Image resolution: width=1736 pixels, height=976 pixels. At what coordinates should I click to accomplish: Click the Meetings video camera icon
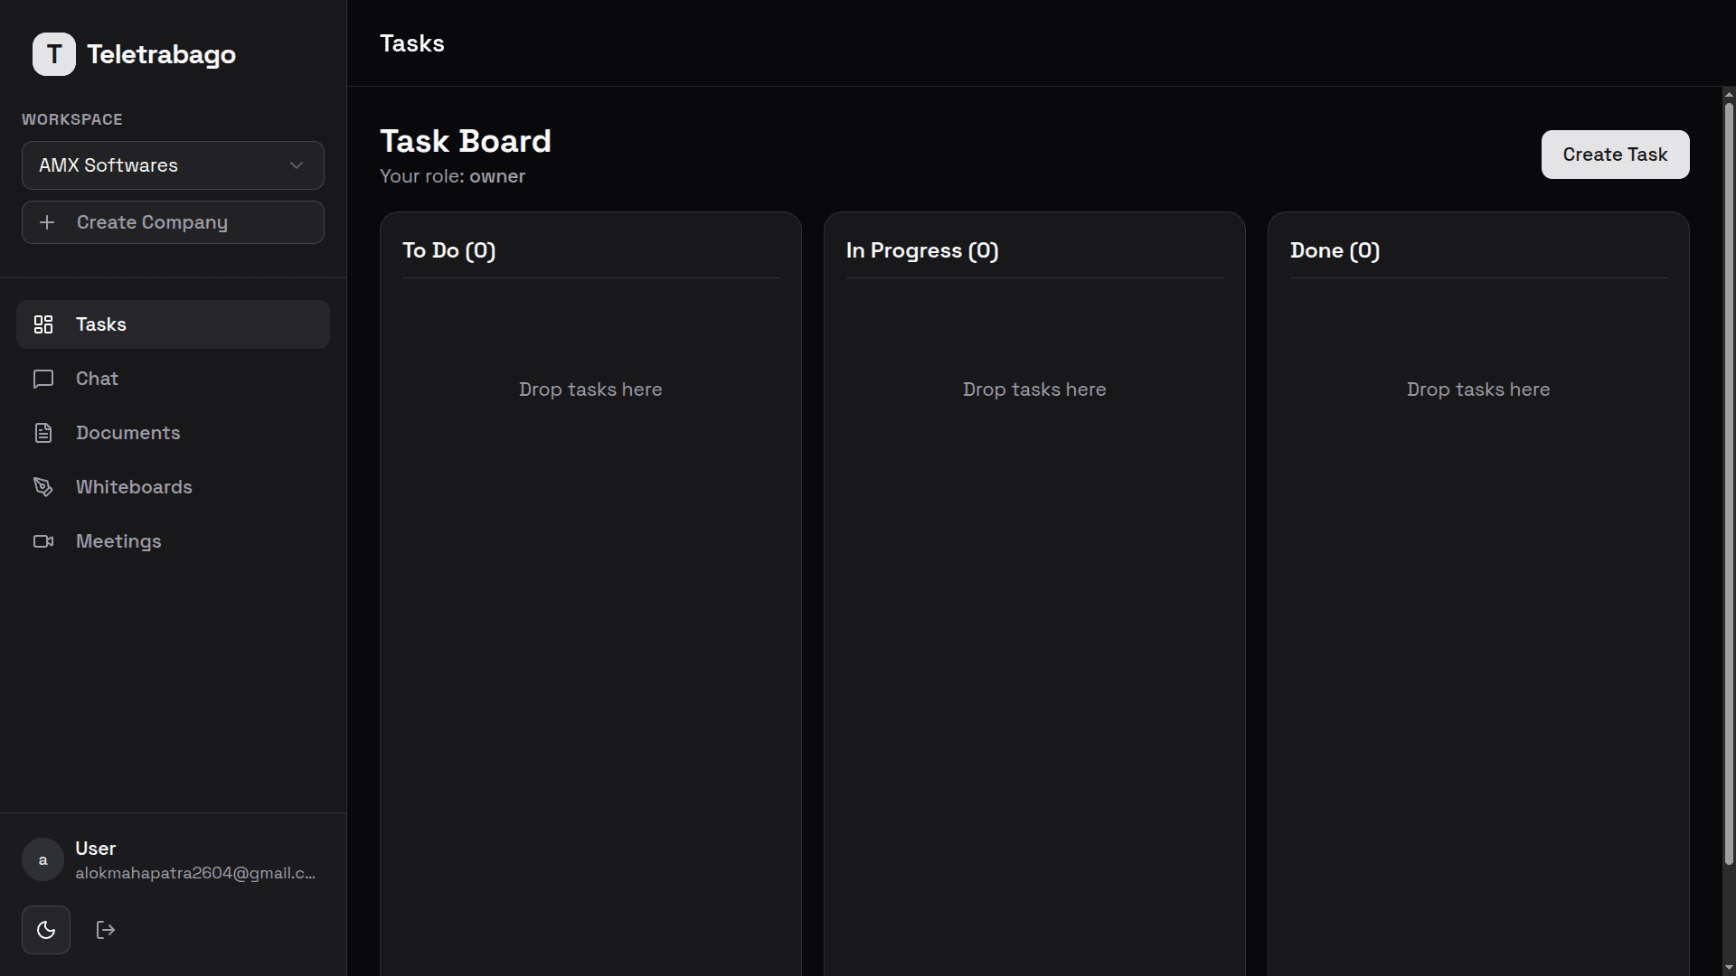pyautogui.click(x=43, y=541)
